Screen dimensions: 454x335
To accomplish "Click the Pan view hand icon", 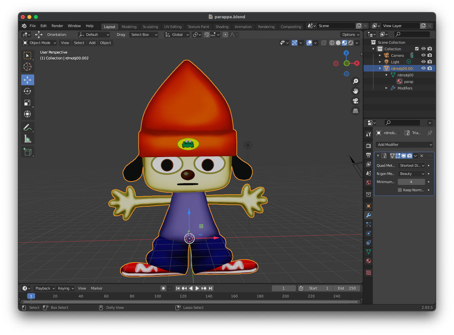I will (356, 91).
